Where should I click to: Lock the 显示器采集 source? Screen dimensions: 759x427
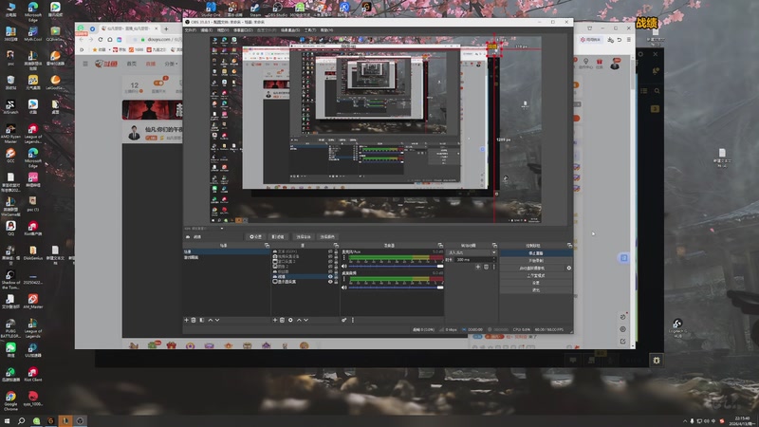336,282
